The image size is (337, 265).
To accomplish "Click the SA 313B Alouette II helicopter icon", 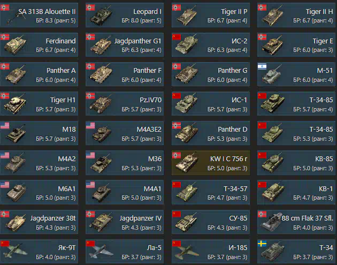I will click(15, 16).
